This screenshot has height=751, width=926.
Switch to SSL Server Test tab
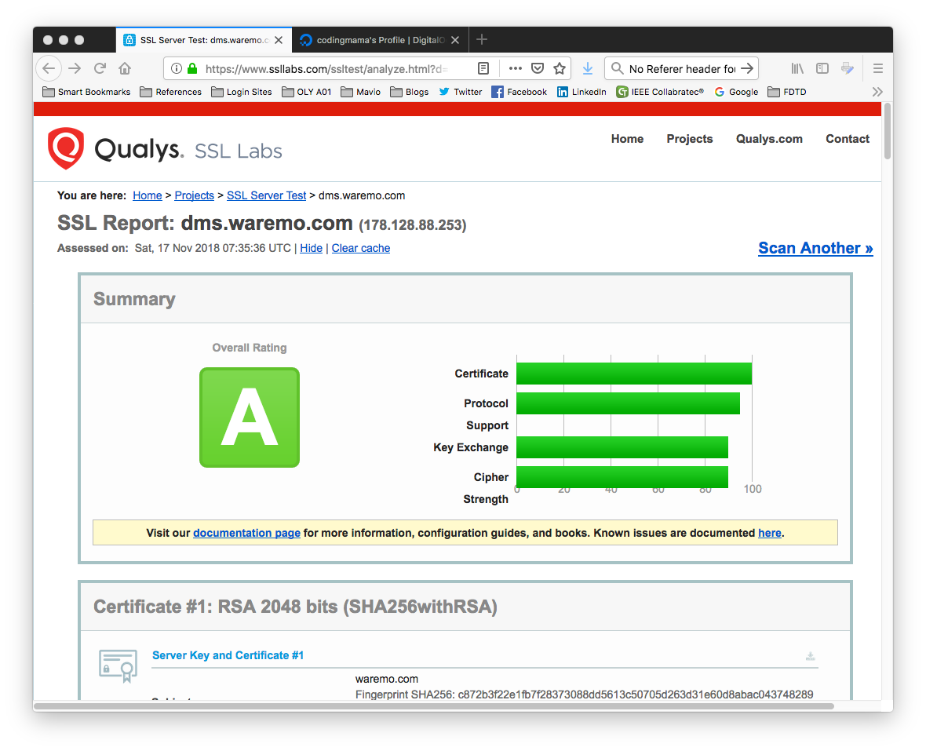204,40
